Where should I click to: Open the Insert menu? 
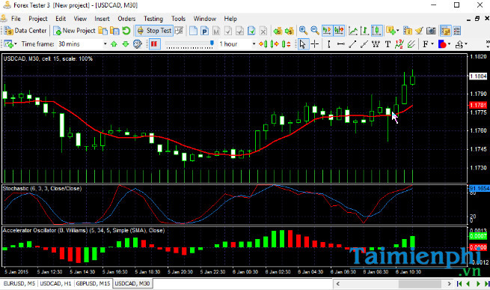point(102,19)
